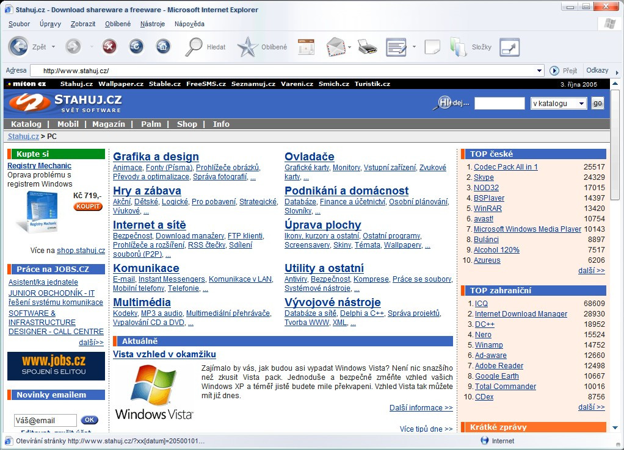Expand the Zpět back history dropdown arrow
The width and height of the screenshot is (624, 450).
point(53,47)
